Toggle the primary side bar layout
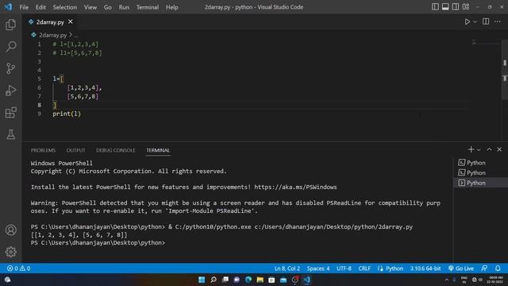 click(435, 7)
